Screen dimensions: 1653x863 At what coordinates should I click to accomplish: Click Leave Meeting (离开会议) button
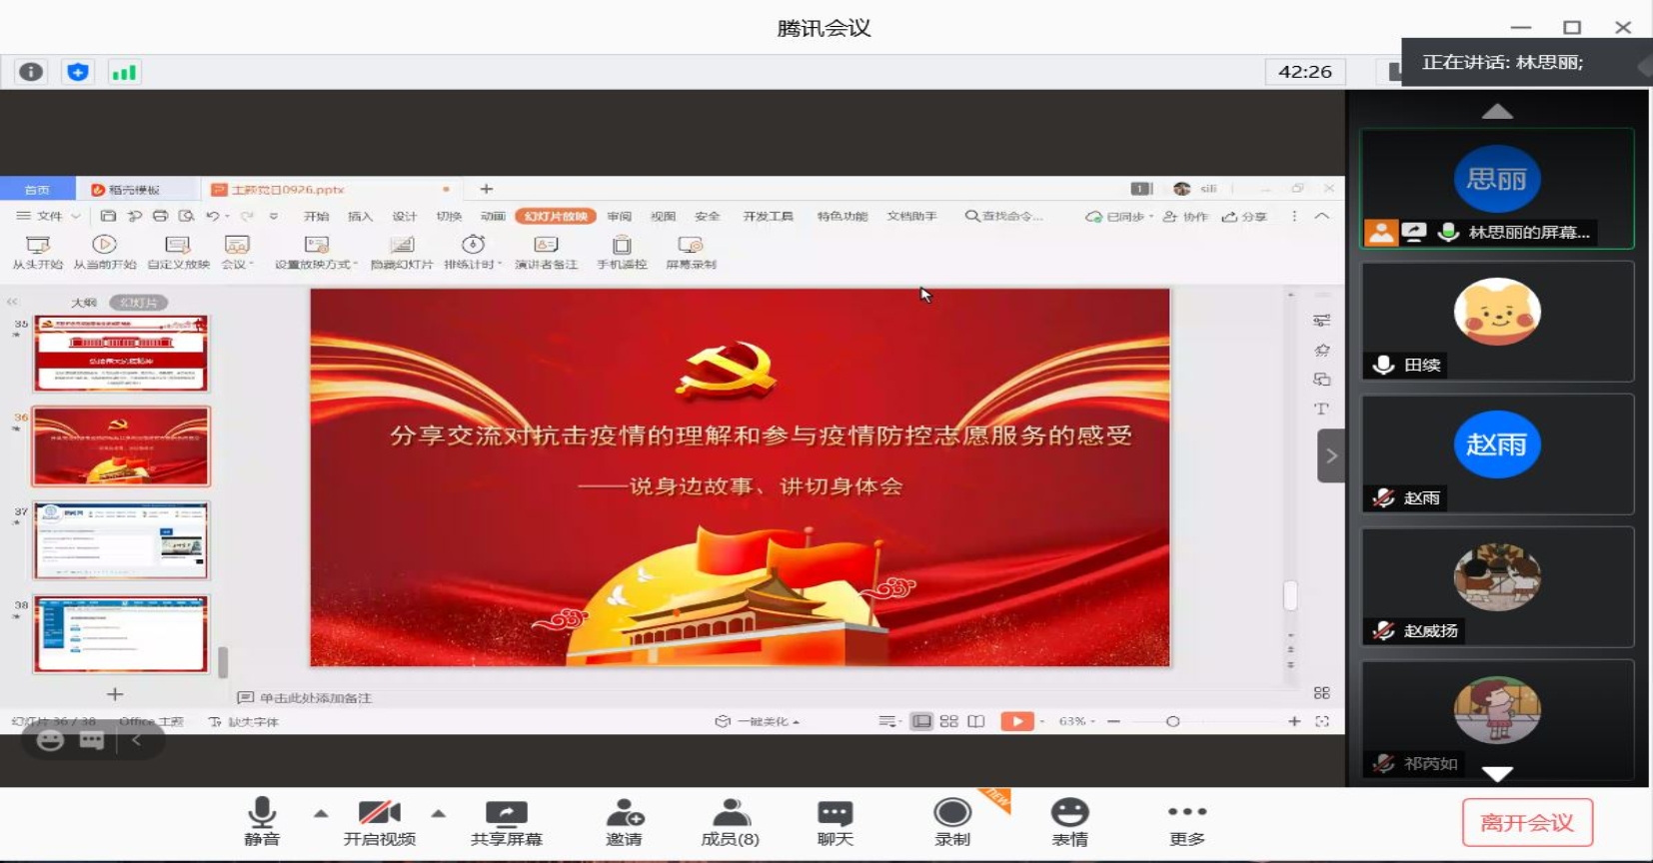pos(1526,823)
